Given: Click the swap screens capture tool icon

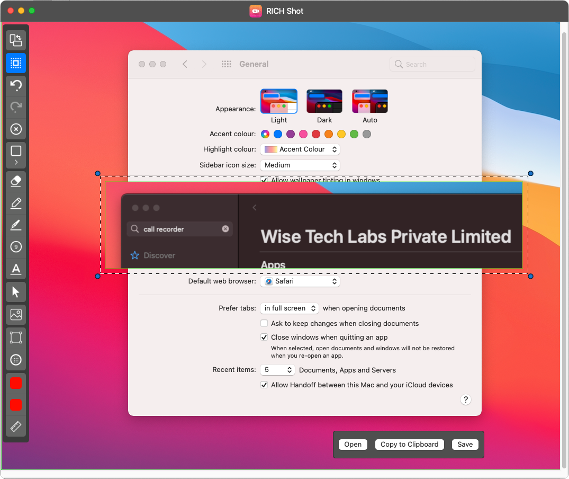Looking at the screenshot, I should click(x=15, y=40).
